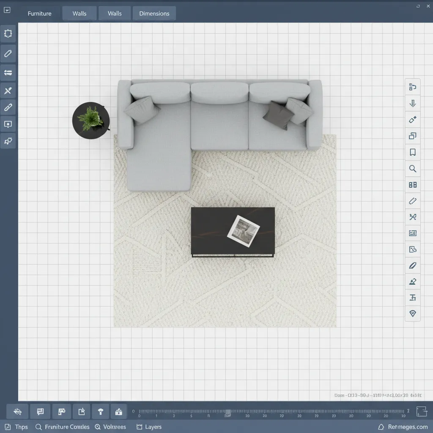433x433 pixels.
Task: Click the paint roller icon in bottom toolbar
Action: (x=61, y=412)
